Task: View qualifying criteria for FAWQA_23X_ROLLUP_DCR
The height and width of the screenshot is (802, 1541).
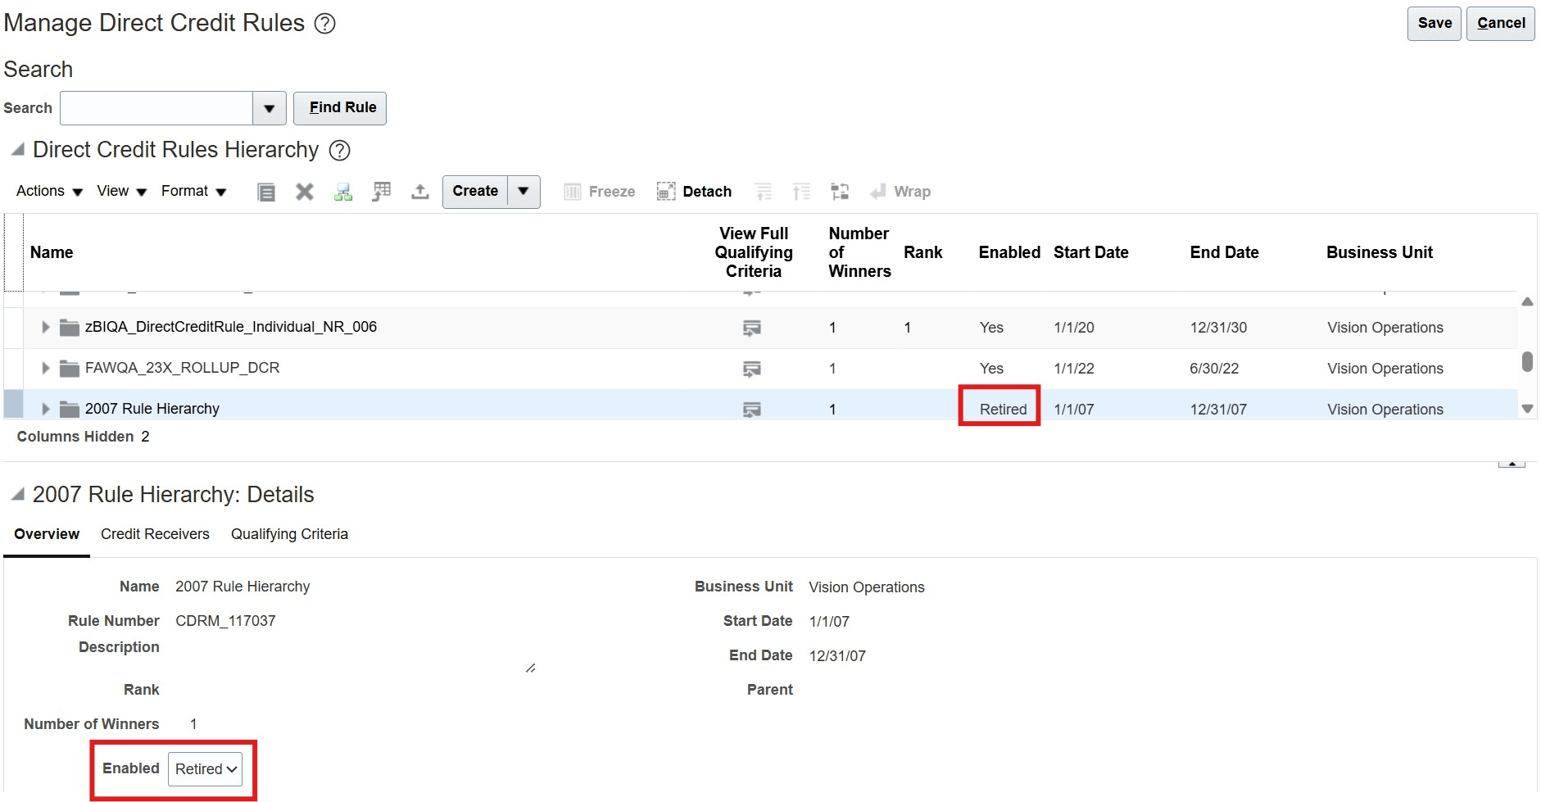Action: tap(751, 369)
